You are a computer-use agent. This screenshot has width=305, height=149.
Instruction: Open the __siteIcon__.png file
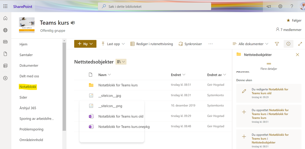(110, 106)
